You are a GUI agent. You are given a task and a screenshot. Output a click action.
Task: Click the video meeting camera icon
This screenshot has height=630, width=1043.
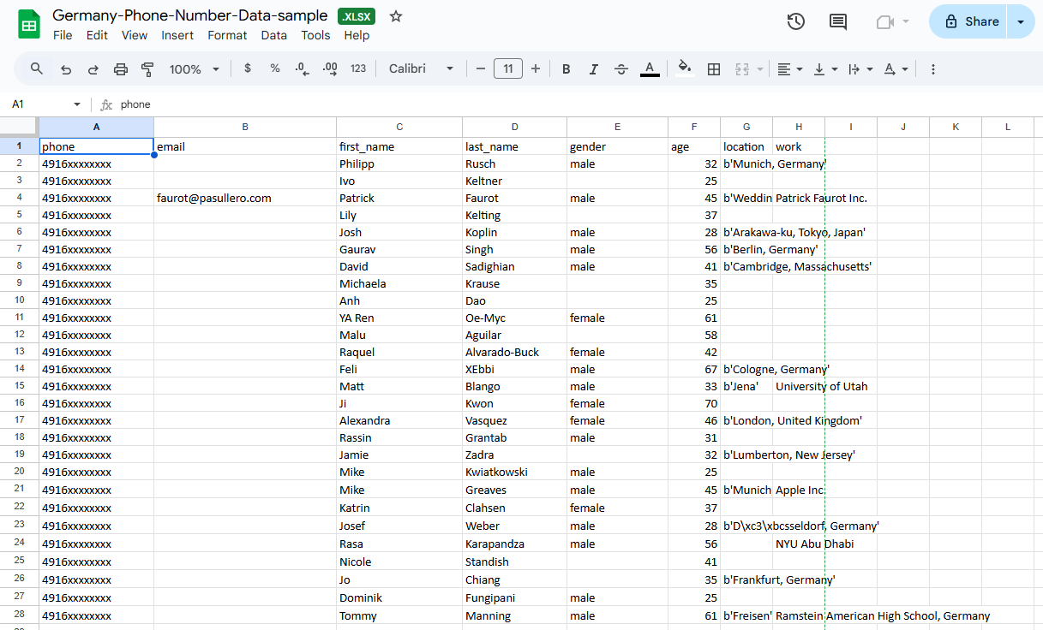coord(885,22)
